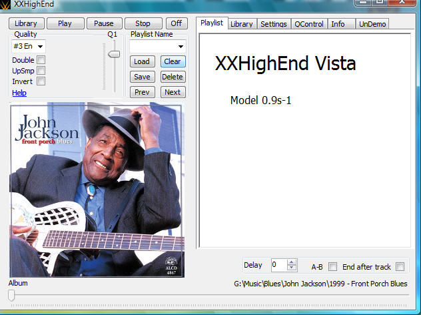Click the Q1 vertical slider handle
Screen dimensions: 421x315
coord(114,54)
